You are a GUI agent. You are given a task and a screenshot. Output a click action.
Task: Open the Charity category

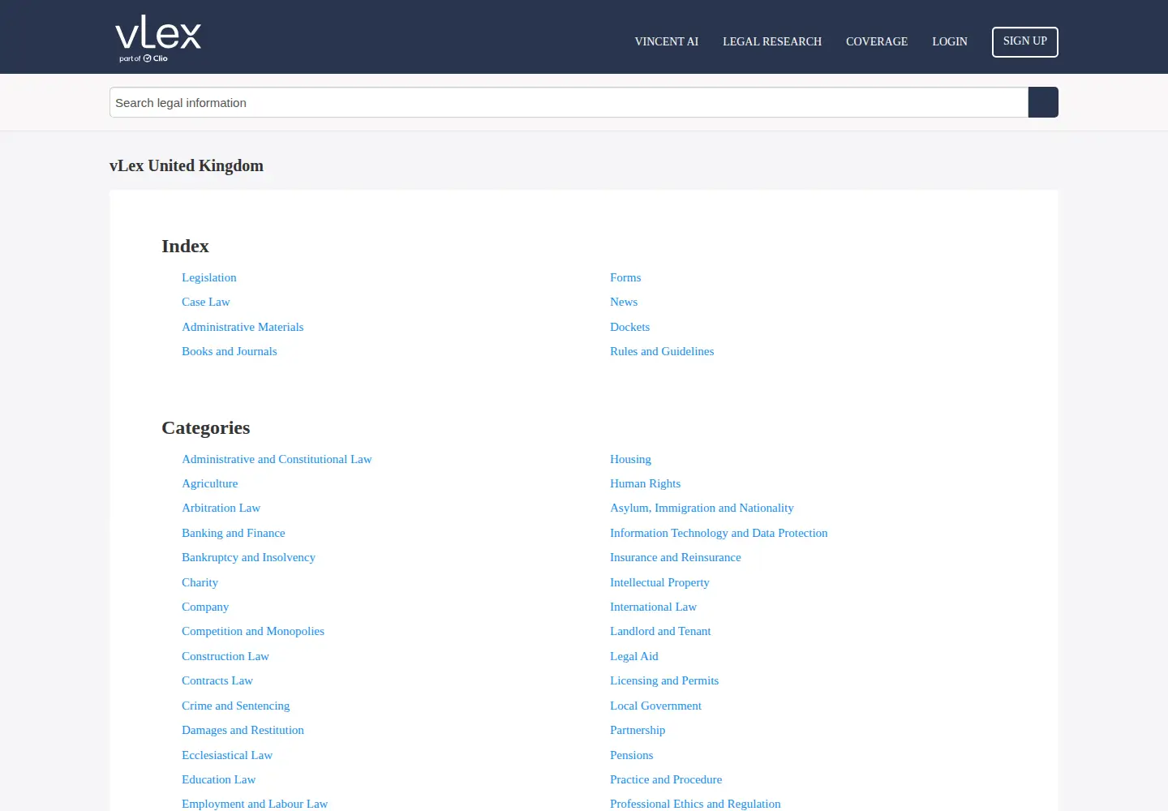pyautogui.click(x=200, y=582)
